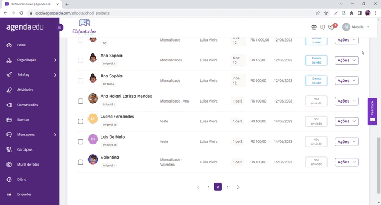Screen dimensions: 381x205
Task: Open Ações dropdown for Luis De Melo
Action: [346, 141]
